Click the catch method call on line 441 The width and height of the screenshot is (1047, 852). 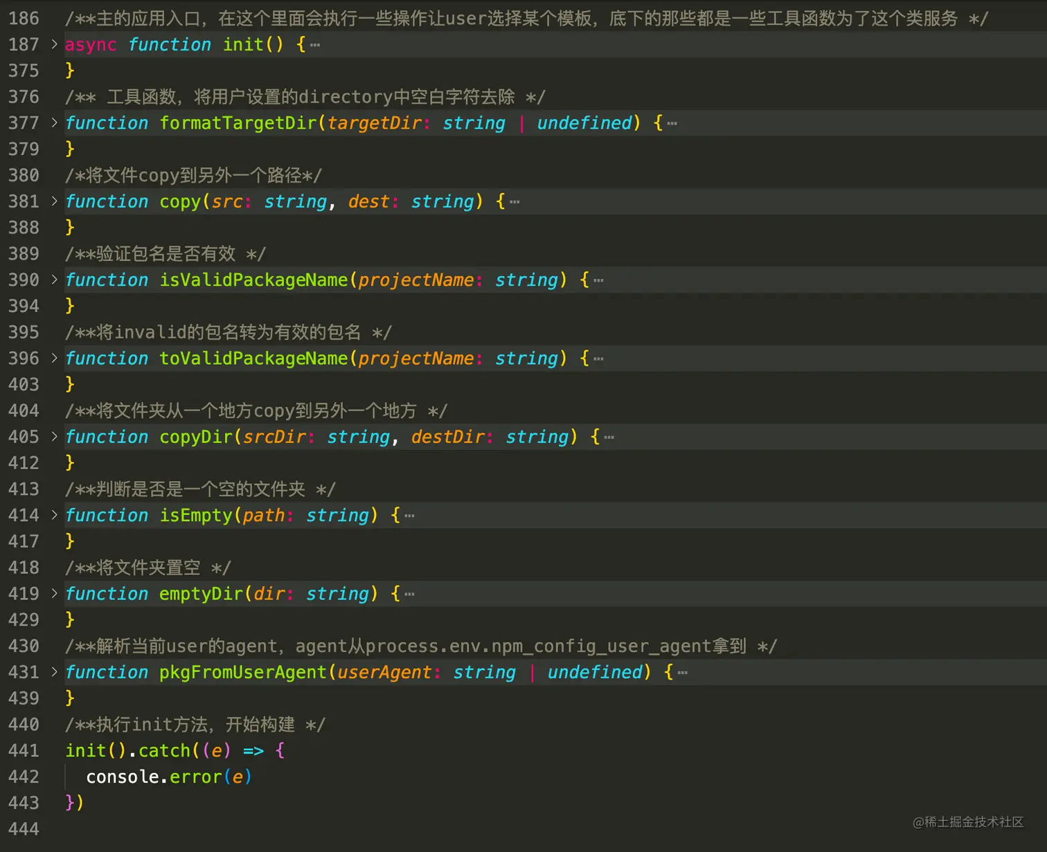pos(164,750)
